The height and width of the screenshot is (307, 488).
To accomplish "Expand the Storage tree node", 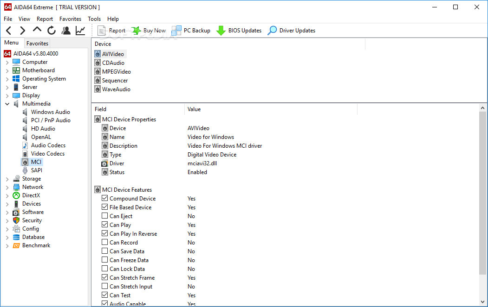I will (x=7, y=179).
